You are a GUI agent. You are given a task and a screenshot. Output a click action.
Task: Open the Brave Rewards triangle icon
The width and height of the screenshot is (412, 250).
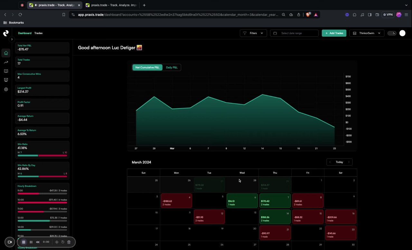(x=316, y=14)
